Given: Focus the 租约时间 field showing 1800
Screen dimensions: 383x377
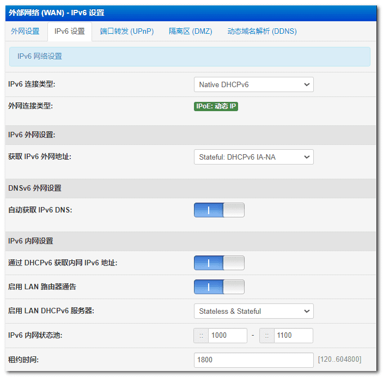Looking at the screenshot, I should tap(253, 360).
